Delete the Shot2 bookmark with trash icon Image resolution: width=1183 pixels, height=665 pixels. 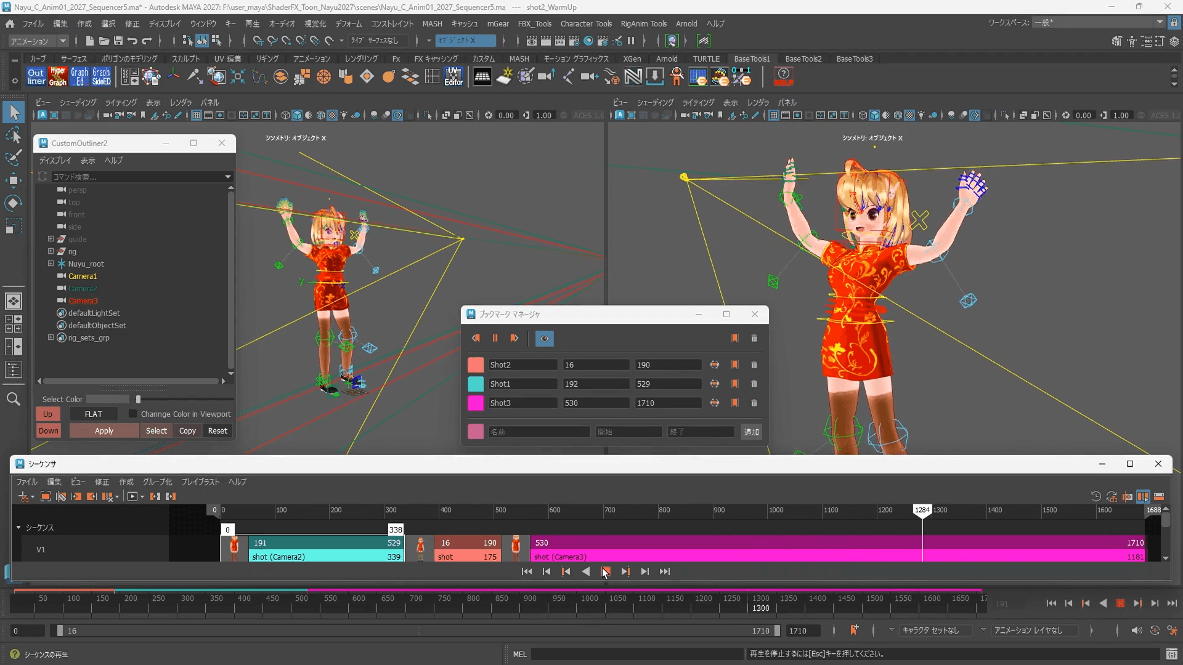point(754,365)
